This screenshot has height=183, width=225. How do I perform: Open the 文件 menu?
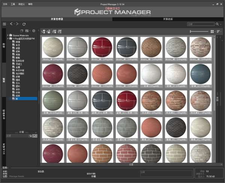point(5,4)
